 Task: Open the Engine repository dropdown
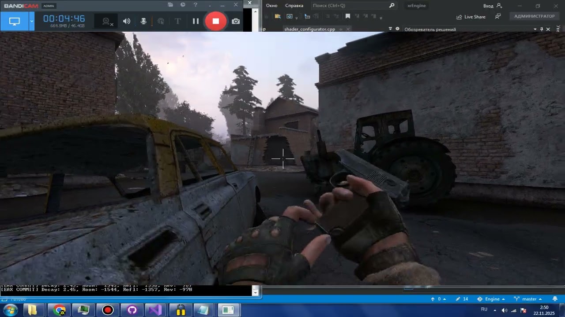tap(492, 299)
